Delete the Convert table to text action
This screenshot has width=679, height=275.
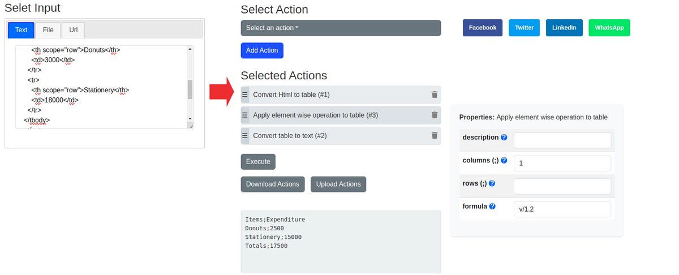click(x=434, y=135)
